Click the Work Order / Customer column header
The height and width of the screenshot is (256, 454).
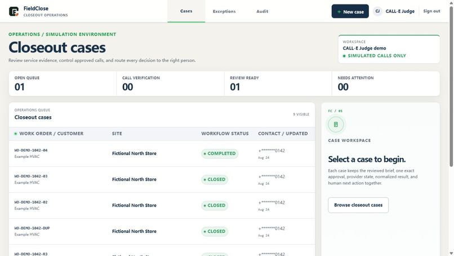click(51, 134)
